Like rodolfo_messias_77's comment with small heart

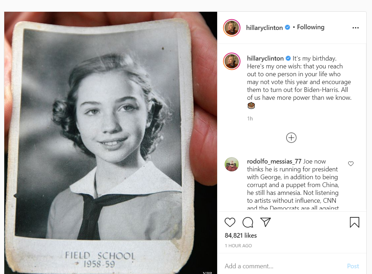pyautogui.click(x=351, y=164)
